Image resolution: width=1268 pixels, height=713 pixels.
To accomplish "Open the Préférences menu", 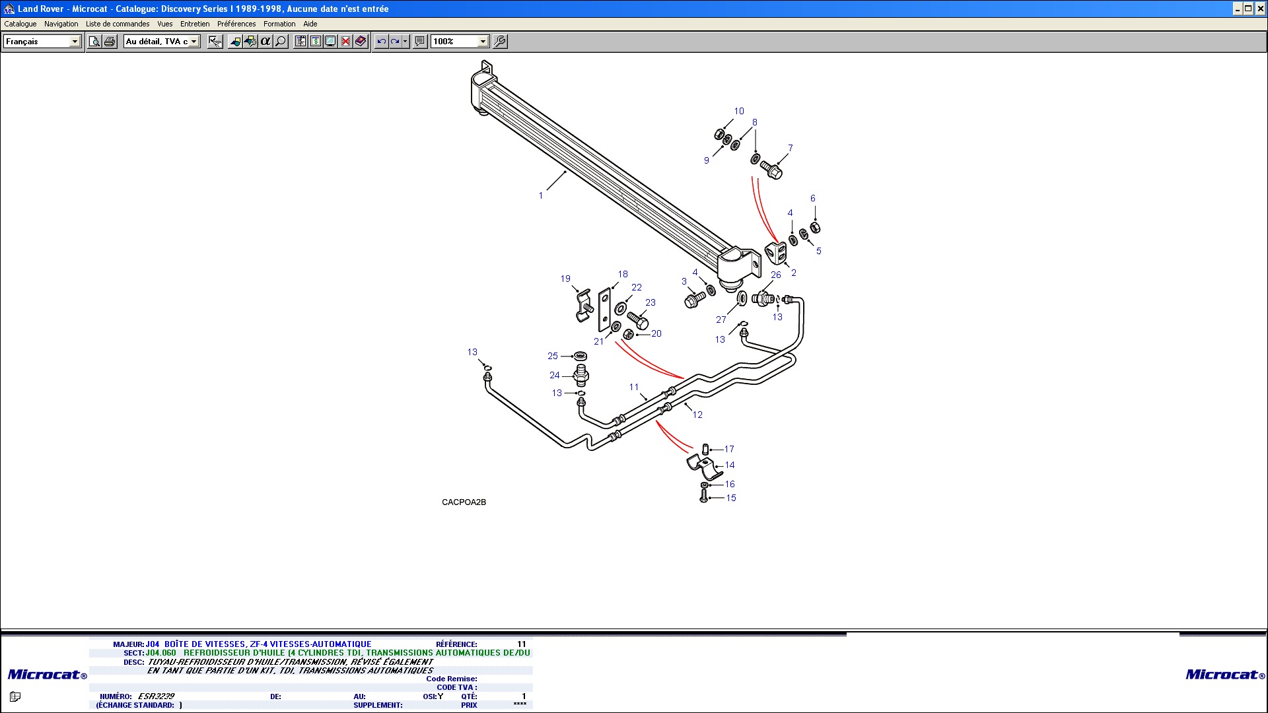I will tap(236, 24).
